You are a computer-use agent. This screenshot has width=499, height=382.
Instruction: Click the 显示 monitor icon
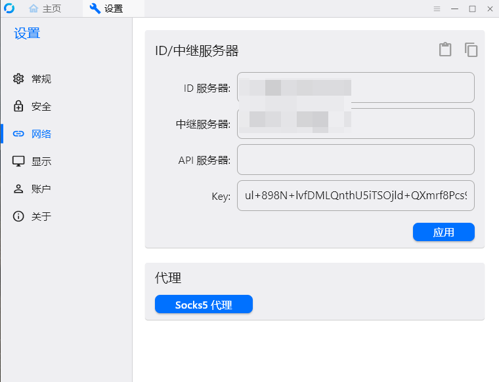[x=18, y=161]
